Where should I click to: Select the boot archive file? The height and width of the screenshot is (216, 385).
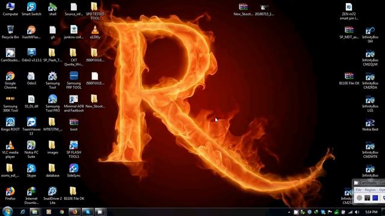click(73, 124)
